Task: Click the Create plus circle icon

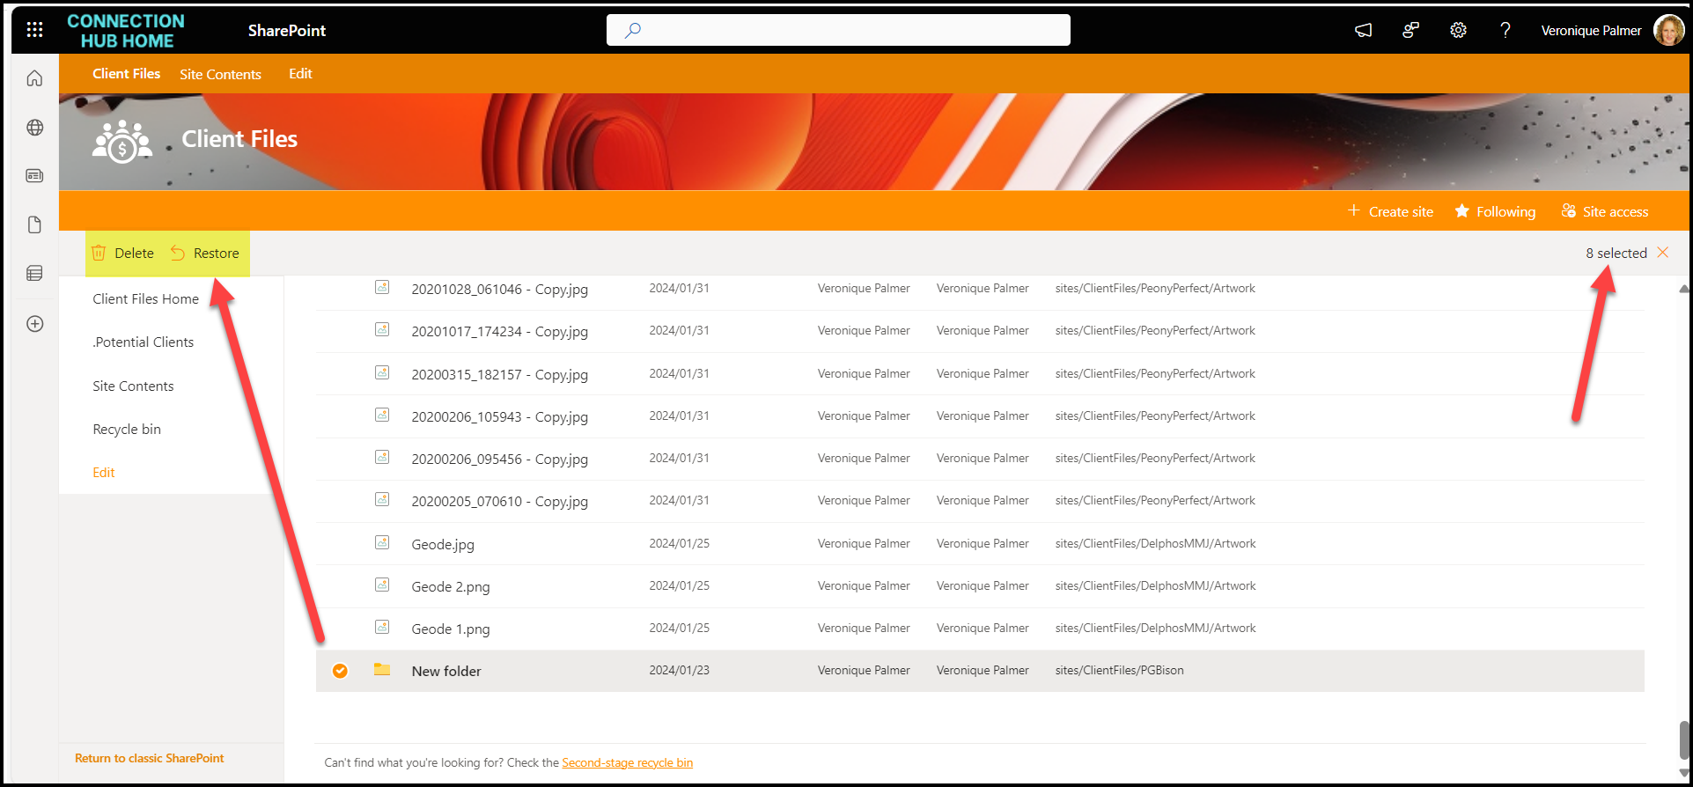Action: point(34,324)
